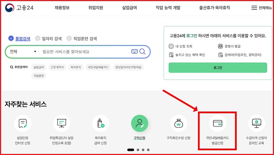Screen dimensions: 274x155
Task: Open the 실업급여 menu
Action: tap(129, 8)
